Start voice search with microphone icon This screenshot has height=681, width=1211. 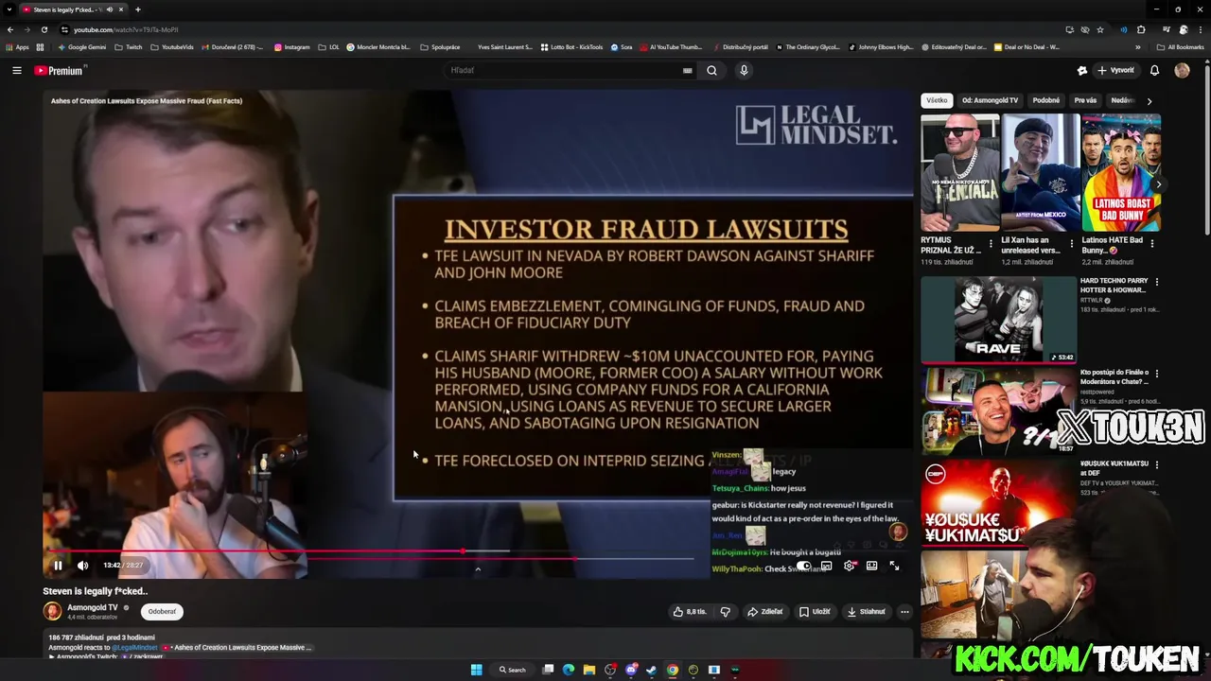(744, 70)
